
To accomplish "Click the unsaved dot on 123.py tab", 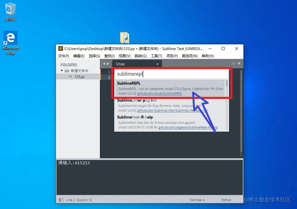I will [x=157, y=64].
